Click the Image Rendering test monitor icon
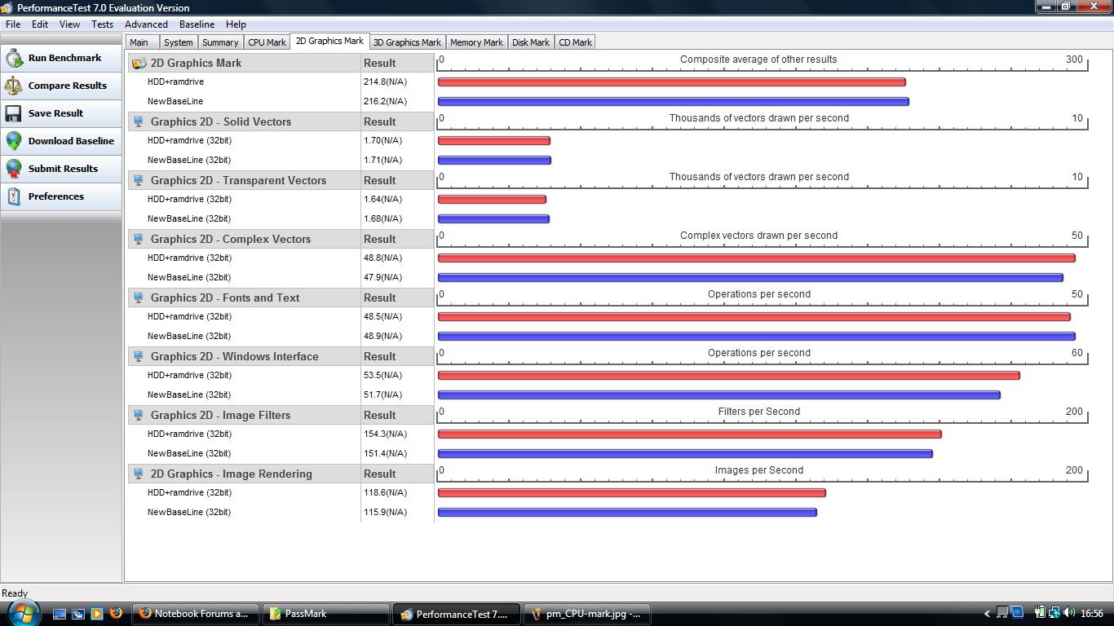 pyautogui.click(x=139, y=474)
